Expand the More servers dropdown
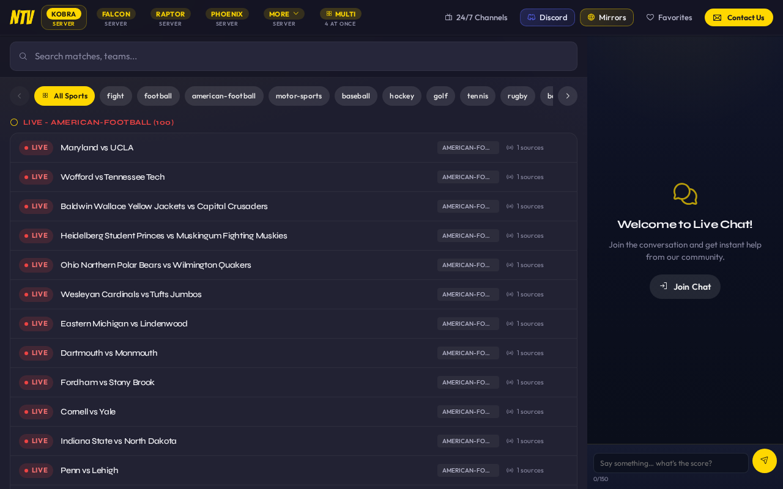Image resolution: width=783 pixels, height=489 pixels. 284,18
